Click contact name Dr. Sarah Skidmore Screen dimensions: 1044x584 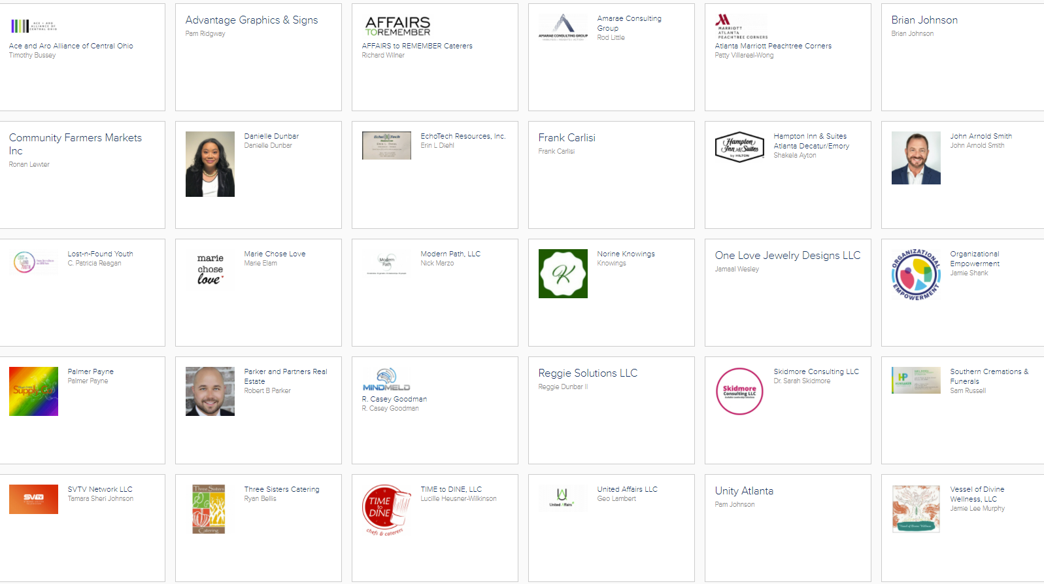click(x=802, y=381)
